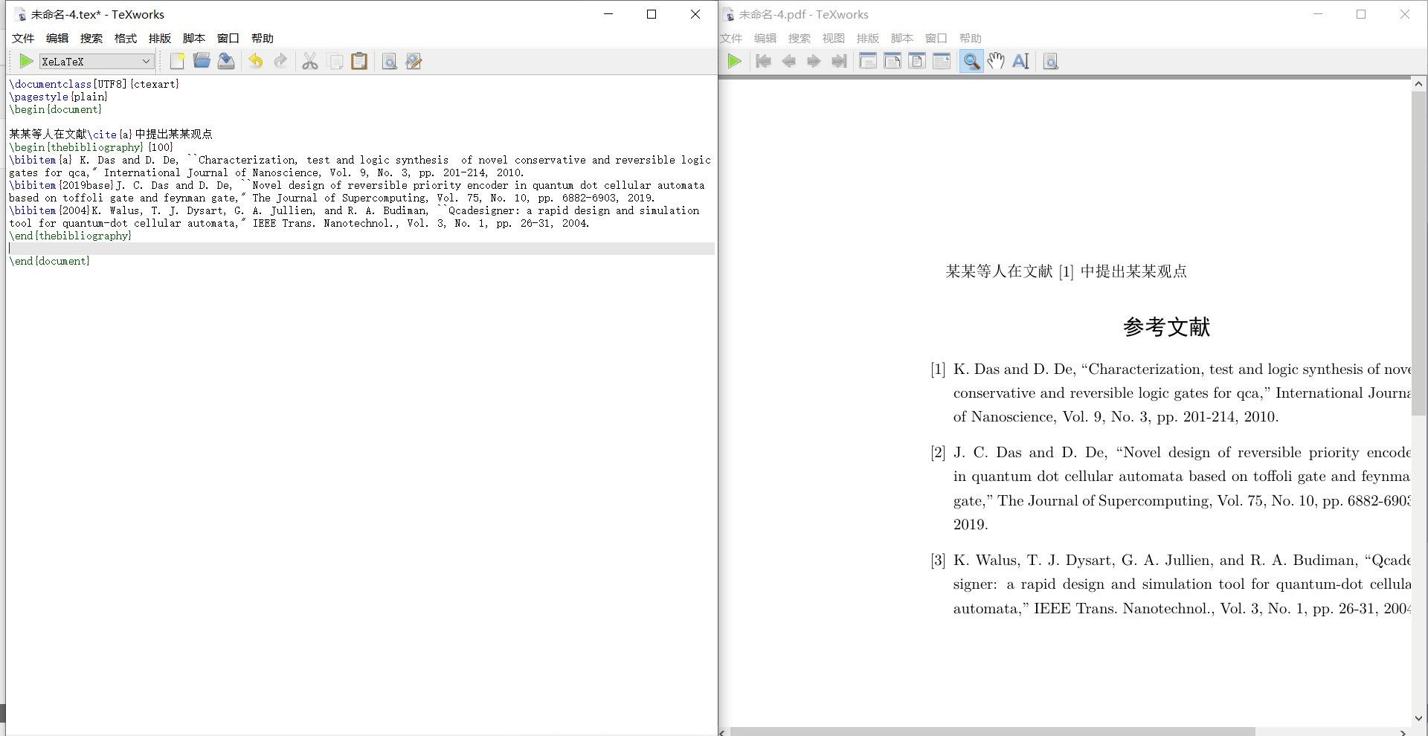Click the PDF vertical scrollbar down arrow
The width and height of the screenshot is (1428, 736).
[1418, 718]
